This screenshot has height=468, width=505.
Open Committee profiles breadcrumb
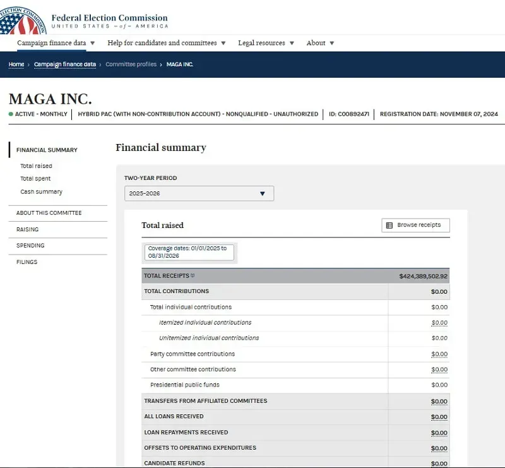(x=131, y=64)
